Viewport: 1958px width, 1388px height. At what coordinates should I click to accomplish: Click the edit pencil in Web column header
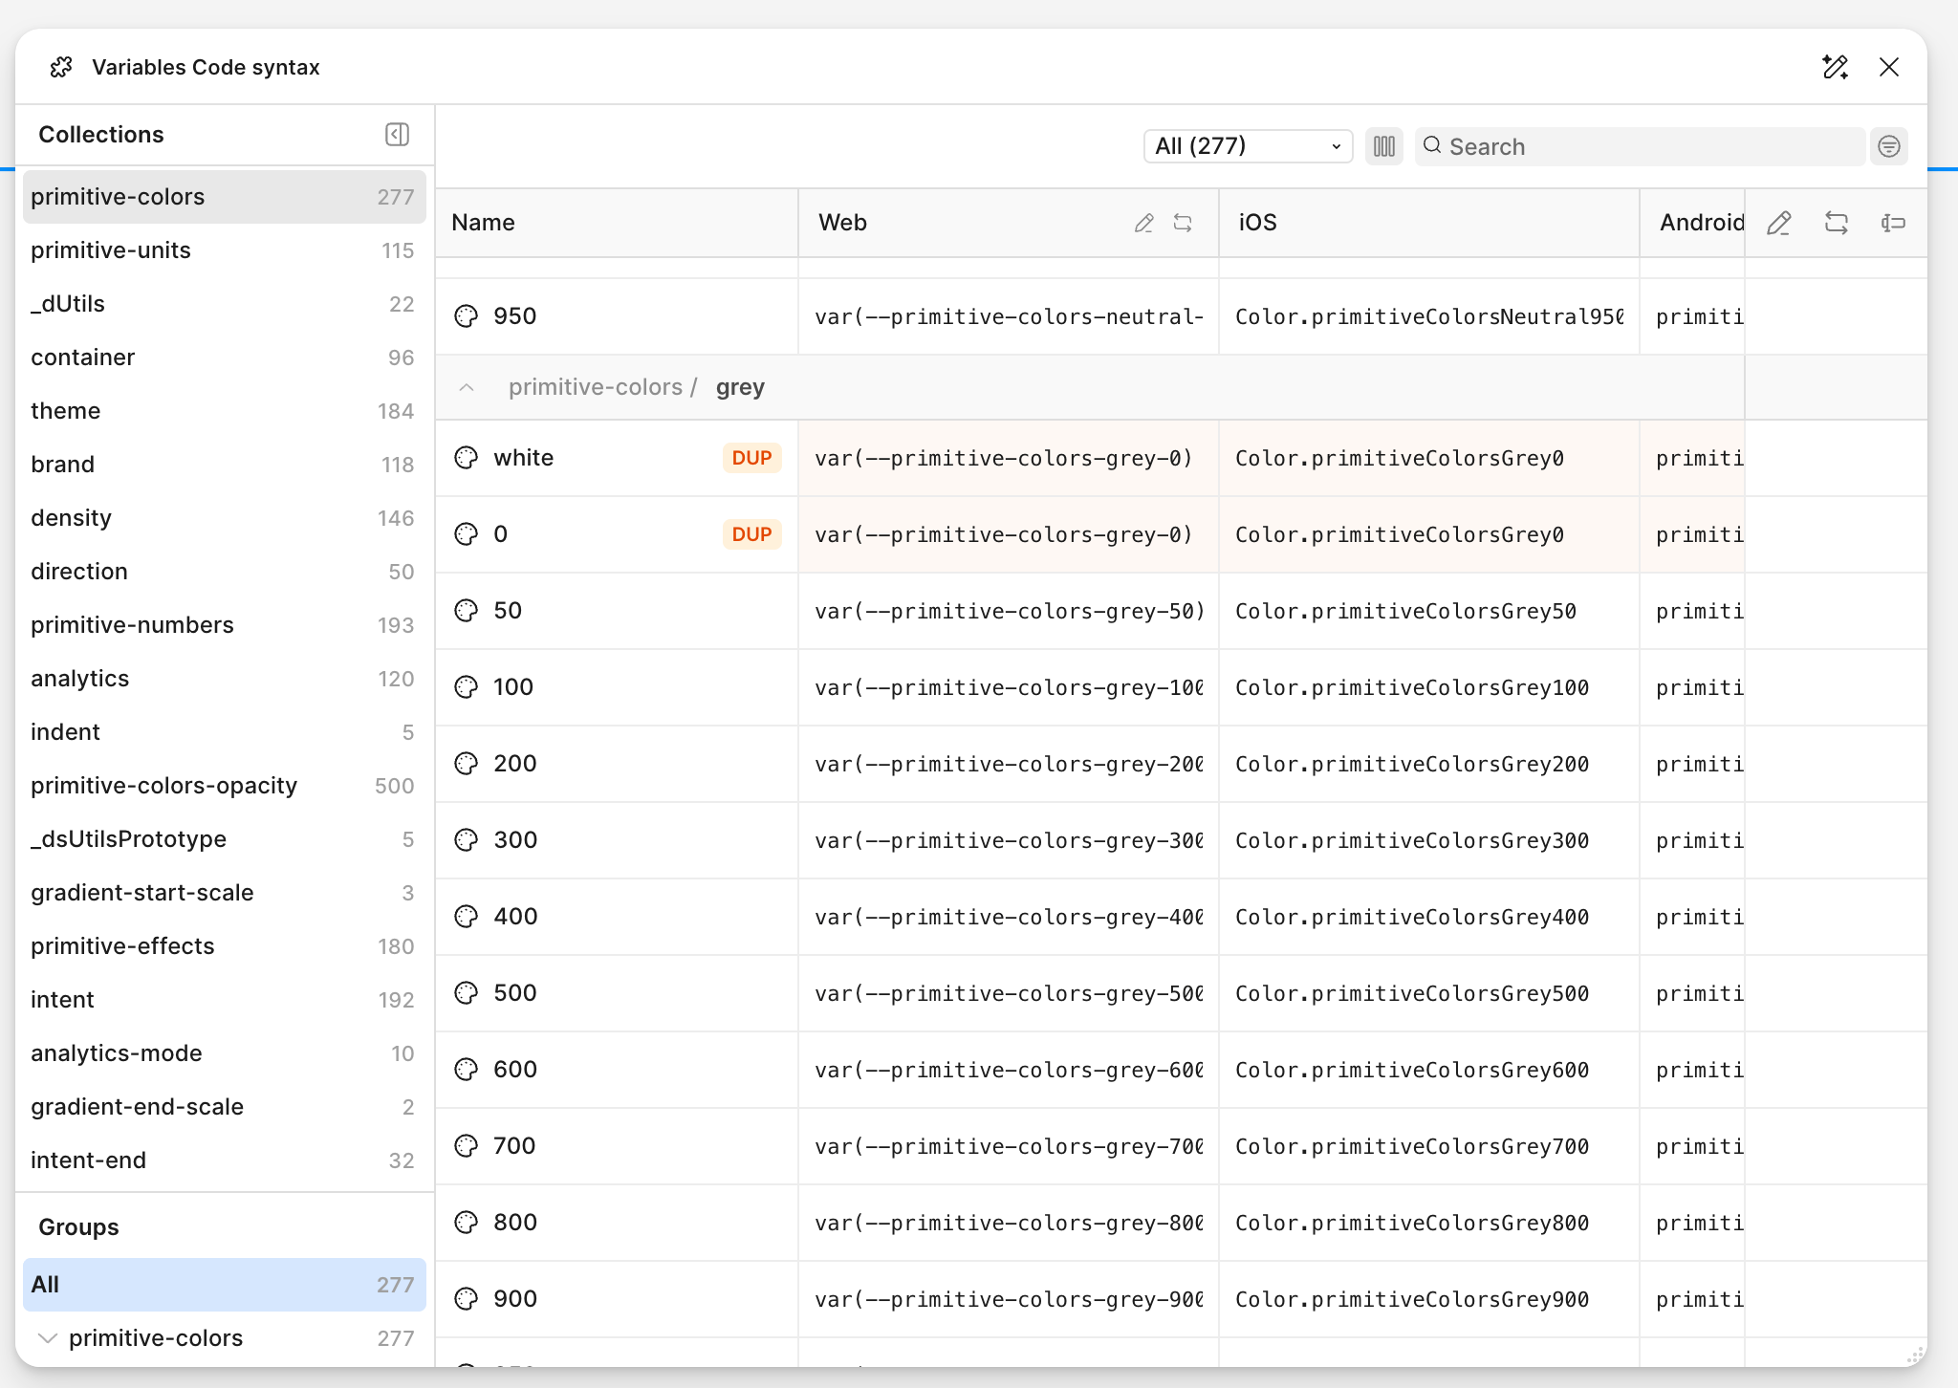pos(1144,224)
